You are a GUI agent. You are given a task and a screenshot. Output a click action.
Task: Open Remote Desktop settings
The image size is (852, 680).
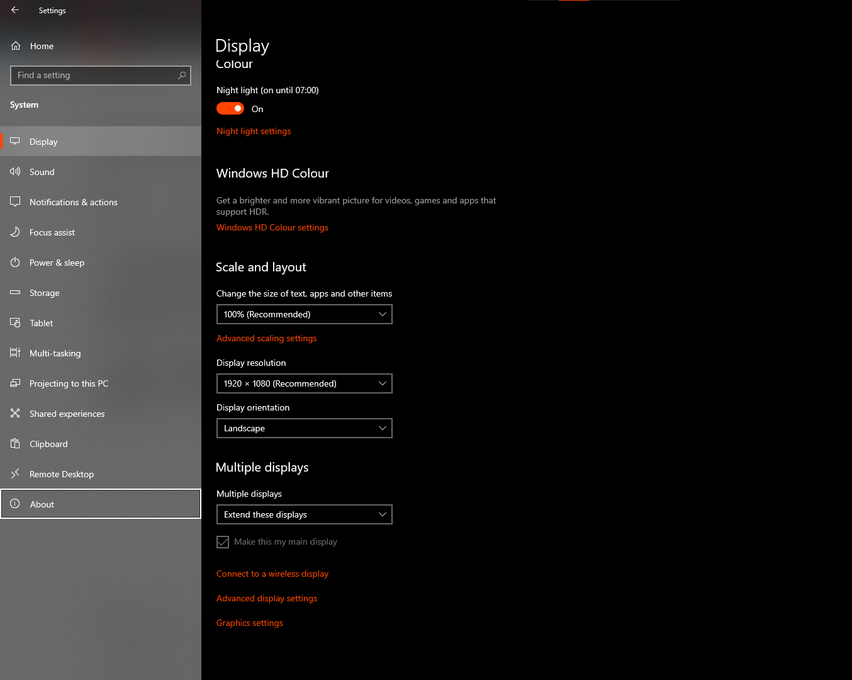(x=101, y=474)
